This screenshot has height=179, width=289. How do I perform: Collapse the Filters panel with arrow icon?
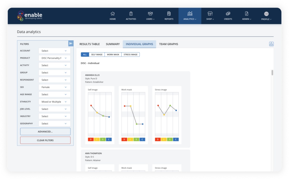[71, 43]
